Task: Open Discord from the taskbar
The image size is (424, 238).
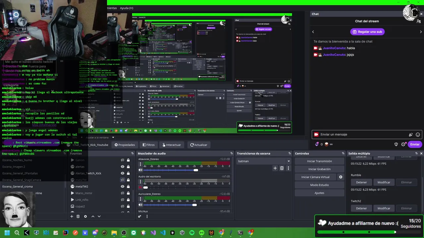Action: point(95,233)
